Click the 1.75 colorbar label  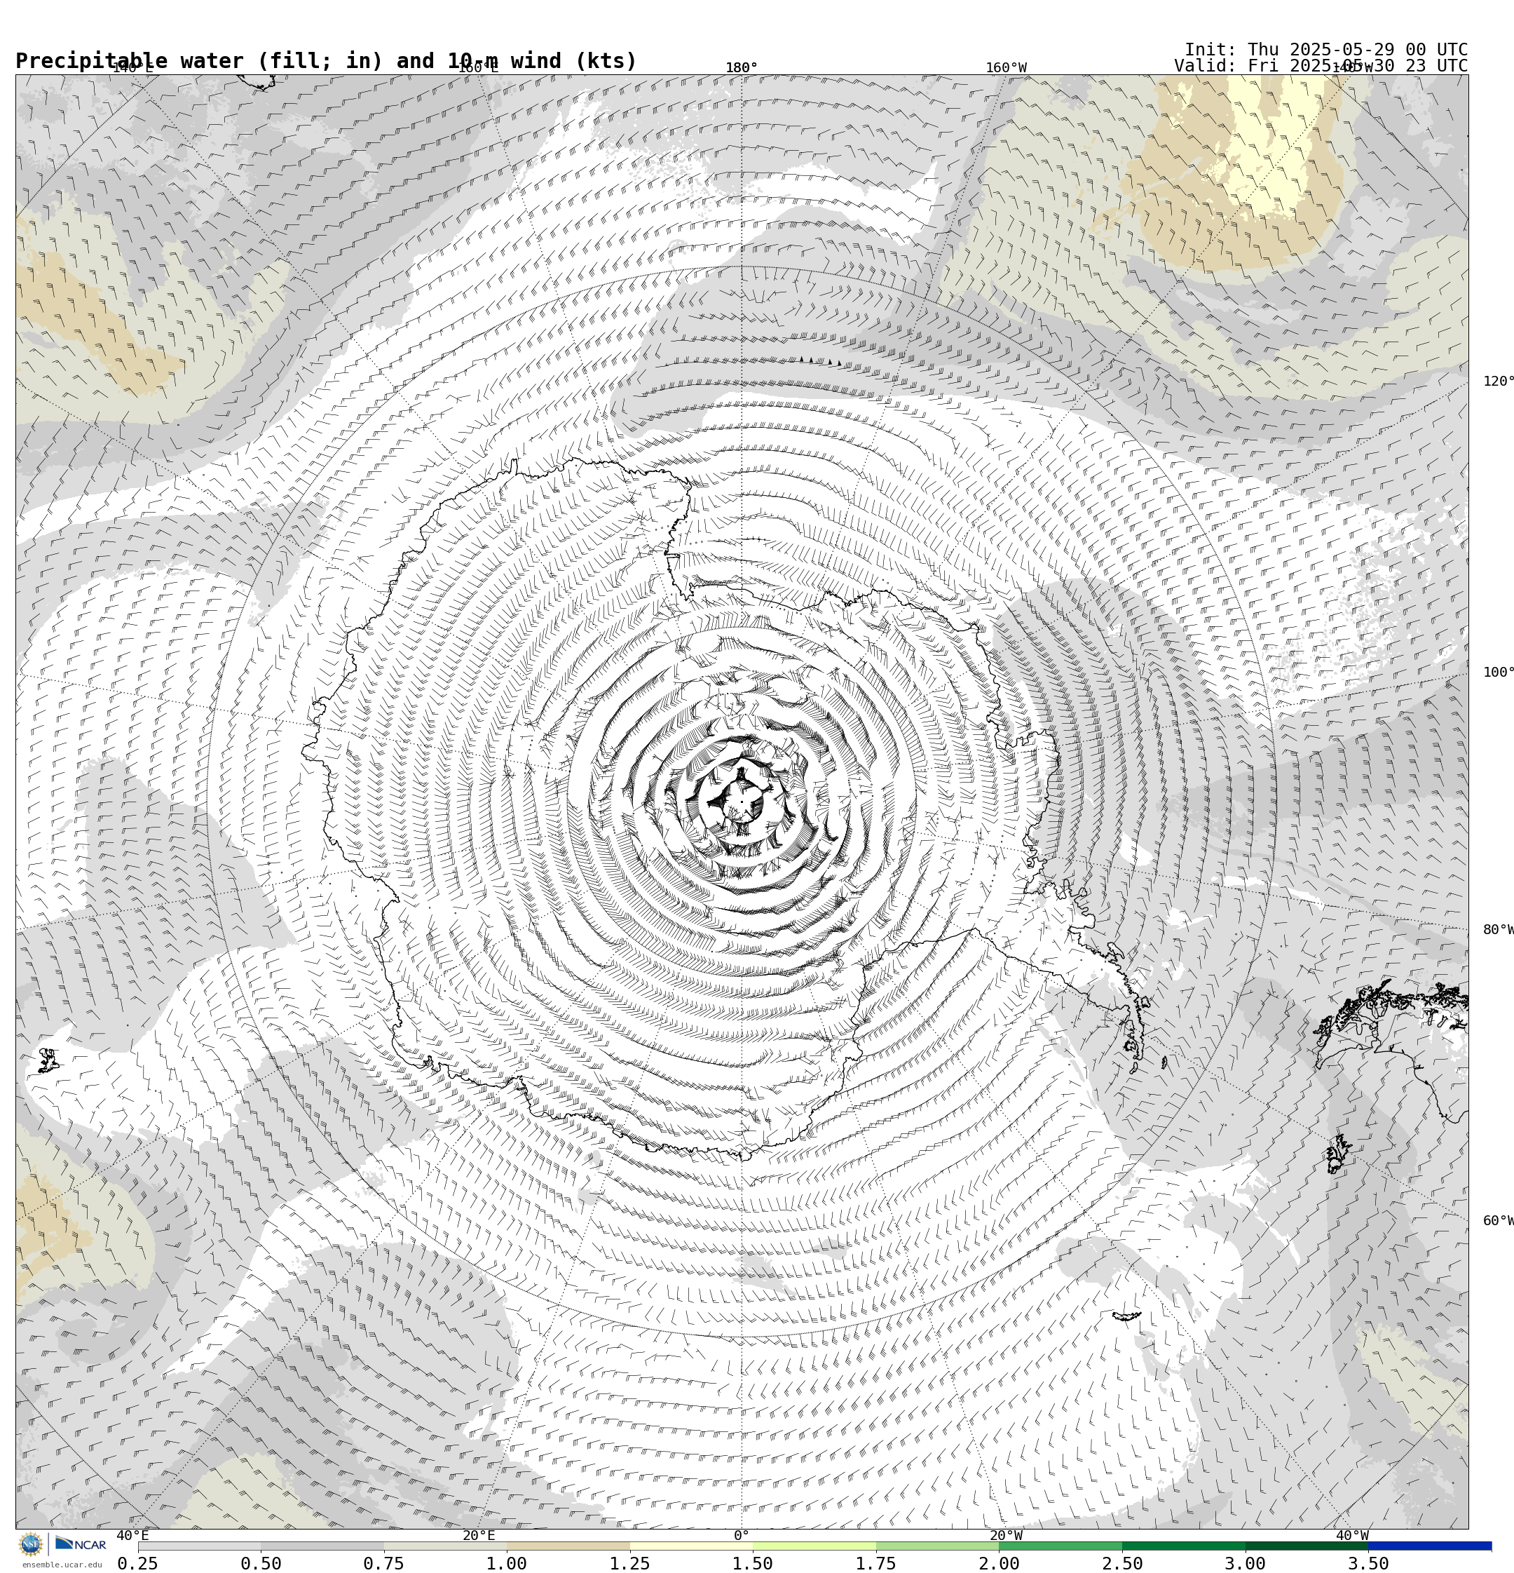pyautogui.click(x=876, y=1563)
